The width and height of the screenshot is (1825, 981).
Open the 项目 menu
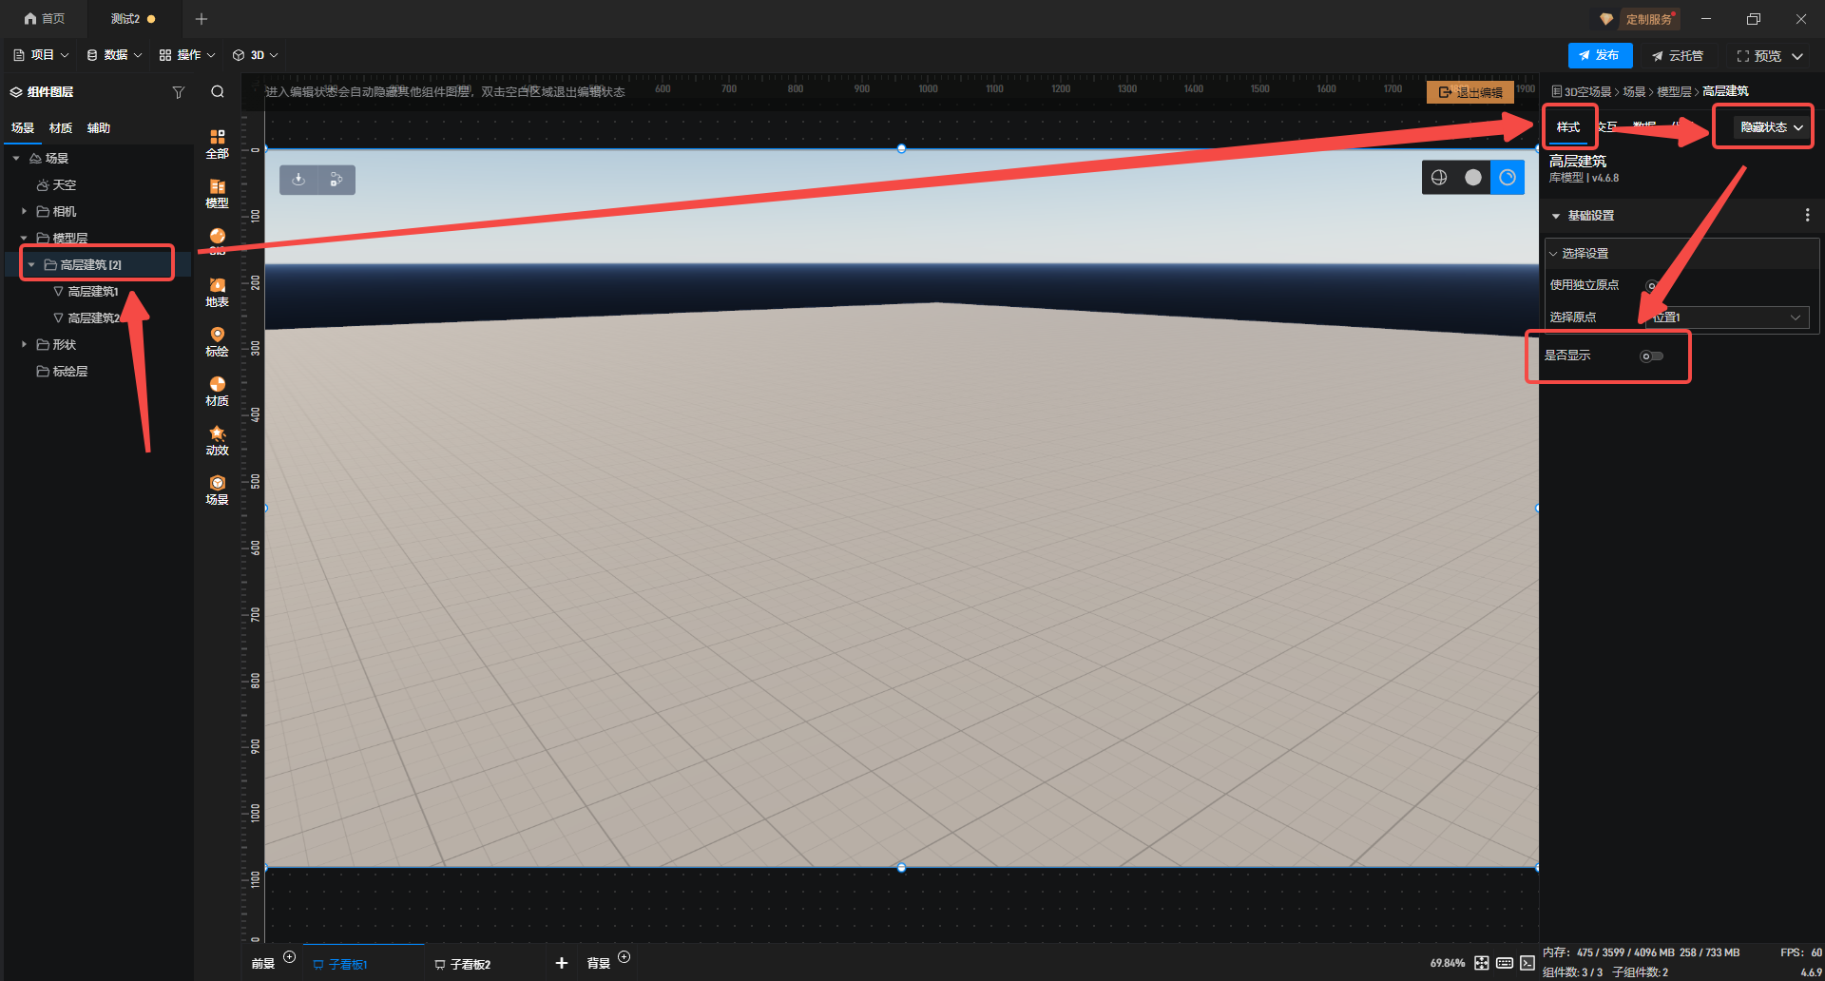click(41, 55)
